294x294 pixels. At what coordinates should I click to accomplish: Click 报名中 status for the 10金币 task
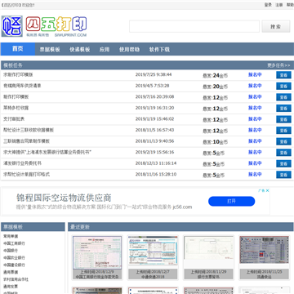pos(255,141)
